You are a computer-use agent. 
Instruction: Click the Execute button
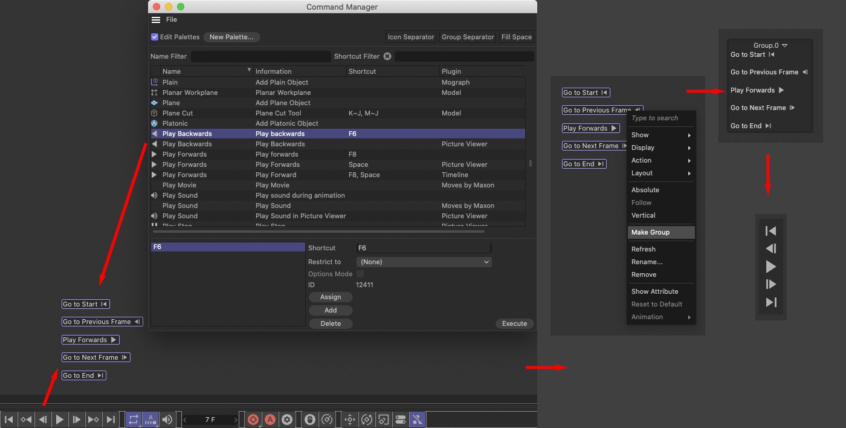(514, 323)
